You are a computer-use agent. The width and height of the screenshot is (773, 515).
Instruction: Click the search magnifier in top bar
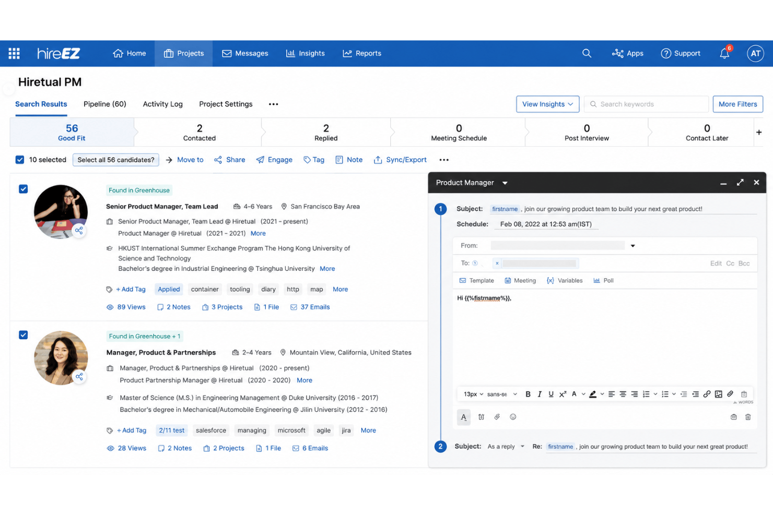(587, 53)
